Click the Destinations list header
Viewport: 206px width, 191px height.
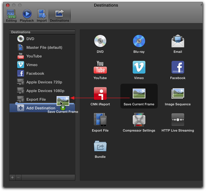[42, 32]
